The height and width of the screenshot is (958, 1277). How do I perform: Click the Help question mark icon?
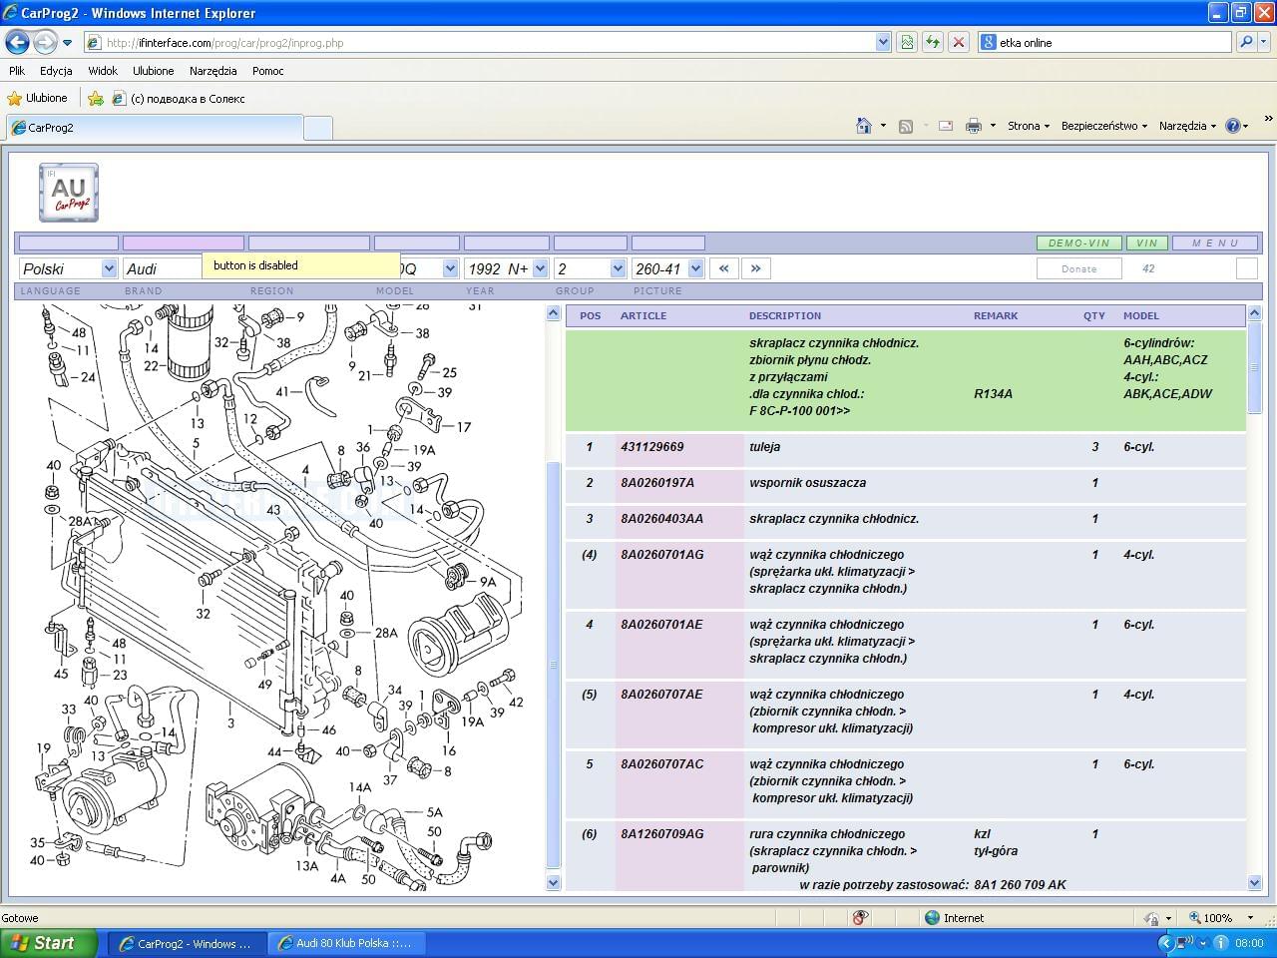1233,126
